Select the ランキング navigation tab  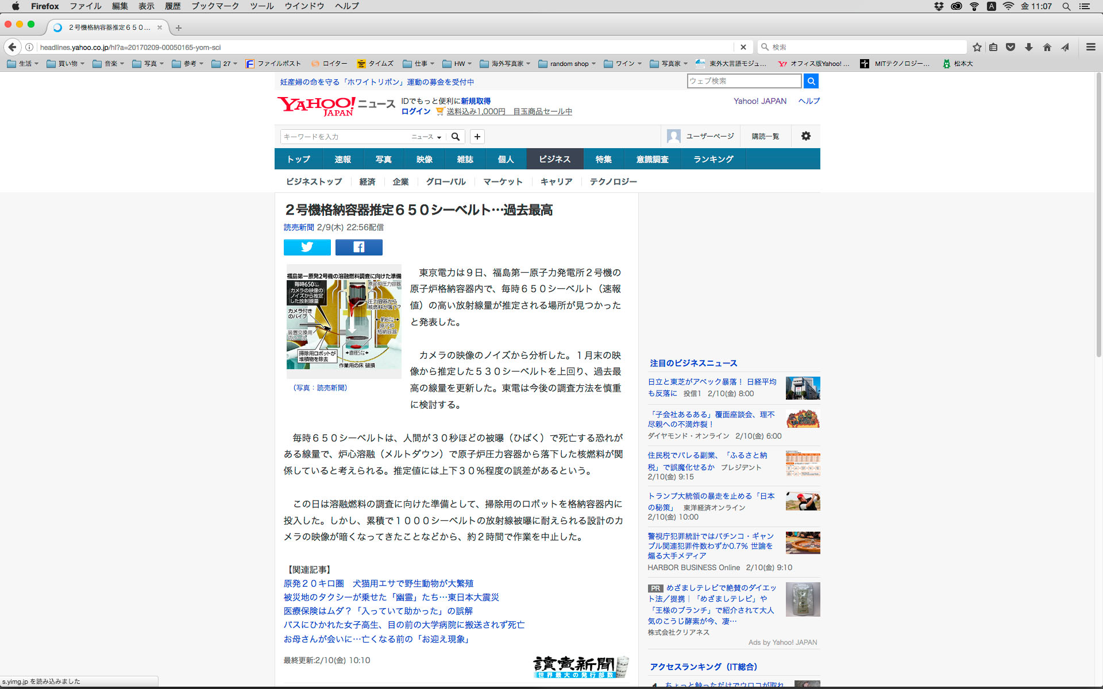(713, 159)
